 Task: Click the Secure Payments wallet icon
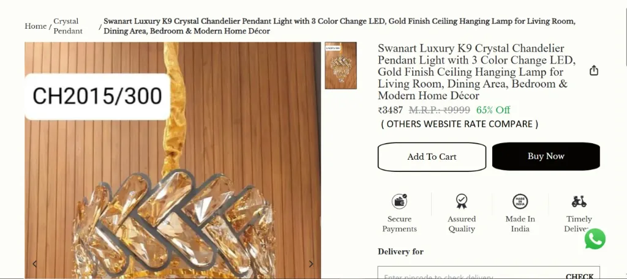pyautogui.click(x=399, y=201)
